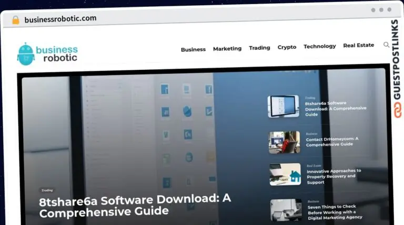Click the search magnifier icon in navigation
This screenshot has height=225, width=404.
pos(386,45)
